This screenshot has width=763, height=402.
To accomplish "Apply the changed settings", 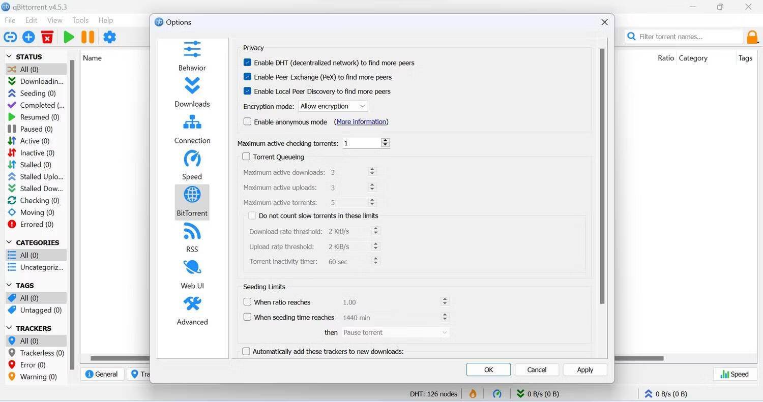I will [584, 369].
